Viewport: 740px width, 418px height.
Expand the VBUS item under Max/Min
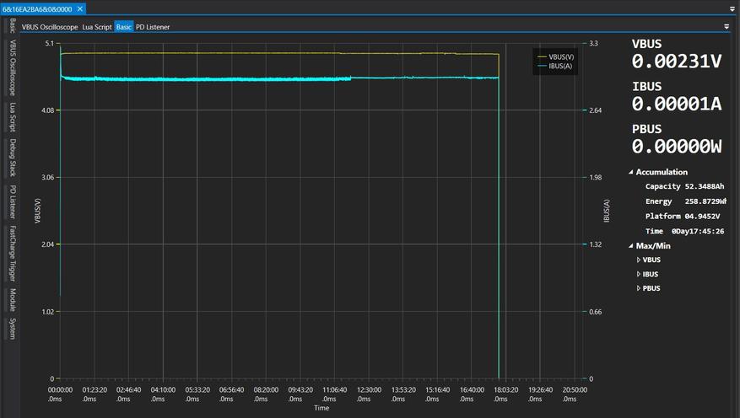pos(639,260)
